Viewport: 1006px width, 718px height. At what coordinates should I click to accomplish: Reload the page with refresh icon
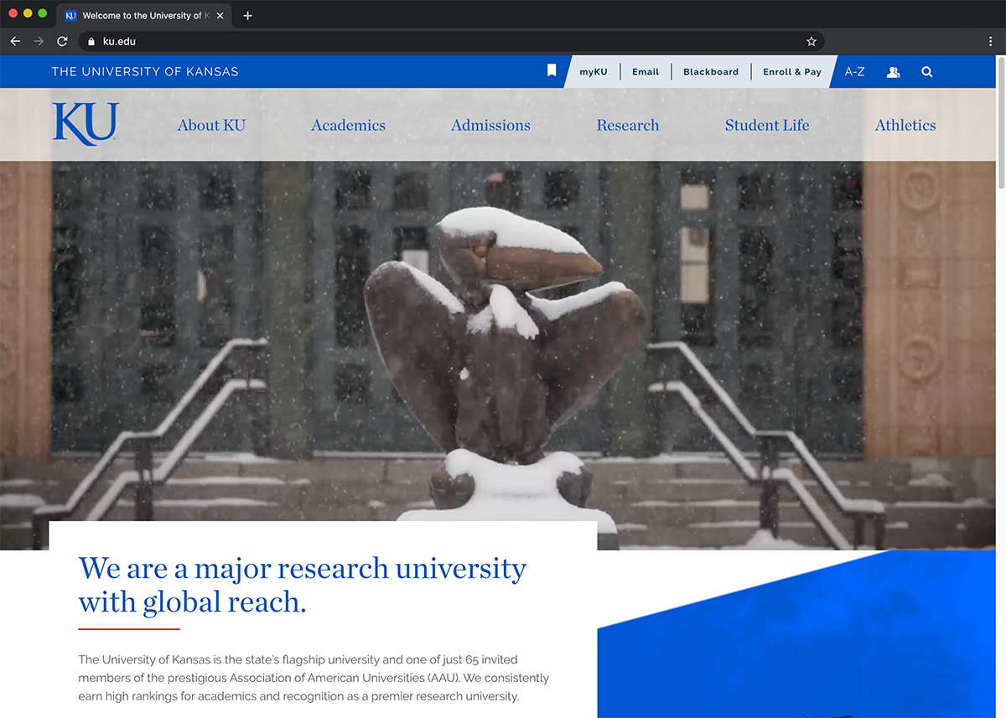pyautogui.click(x=62, y=41)
